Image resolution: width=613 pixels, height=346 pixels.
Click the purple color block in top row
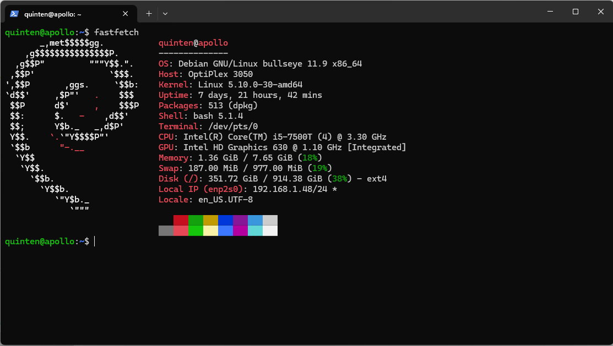click(240, 220)
